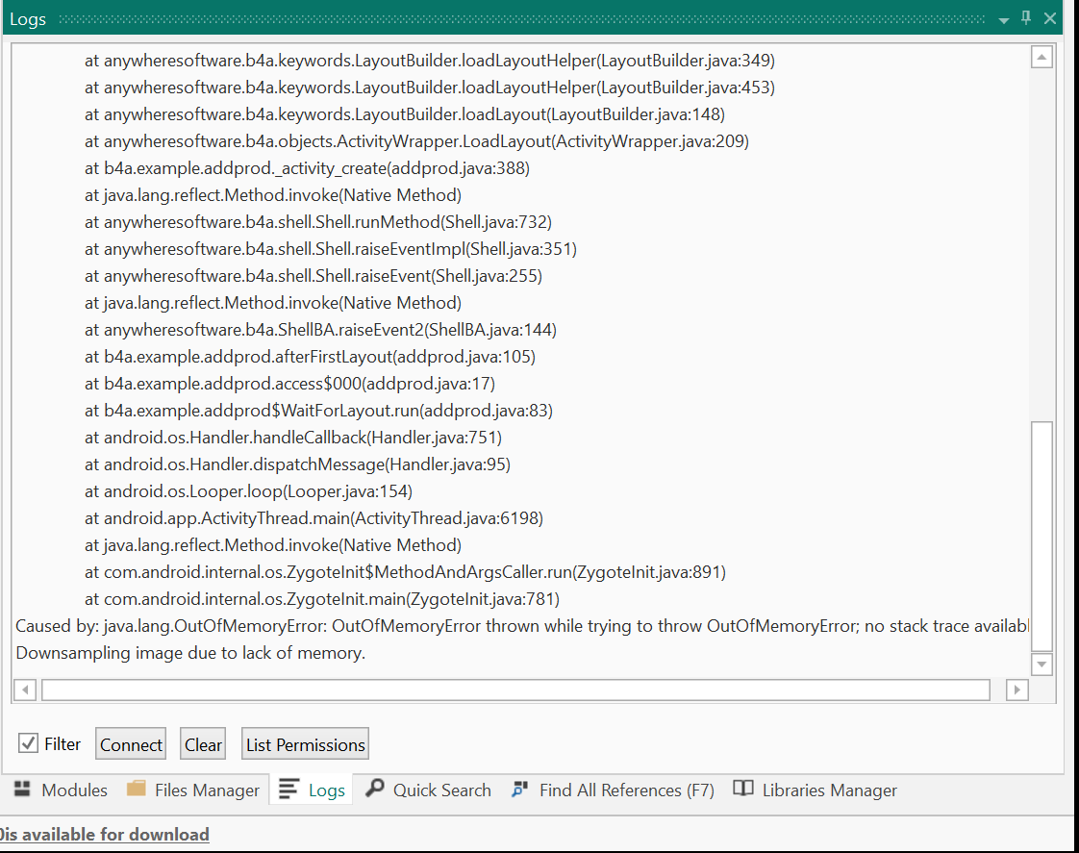This screenshot has height=853, width=1079.
Task: Click the Quick Search magnifier icon
Action: pyautogui.click(x=375, y=789)
